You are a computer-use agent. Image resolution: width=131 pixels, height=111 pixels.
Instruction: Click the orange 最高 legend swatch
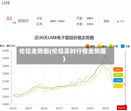click(x=88, y=46)
